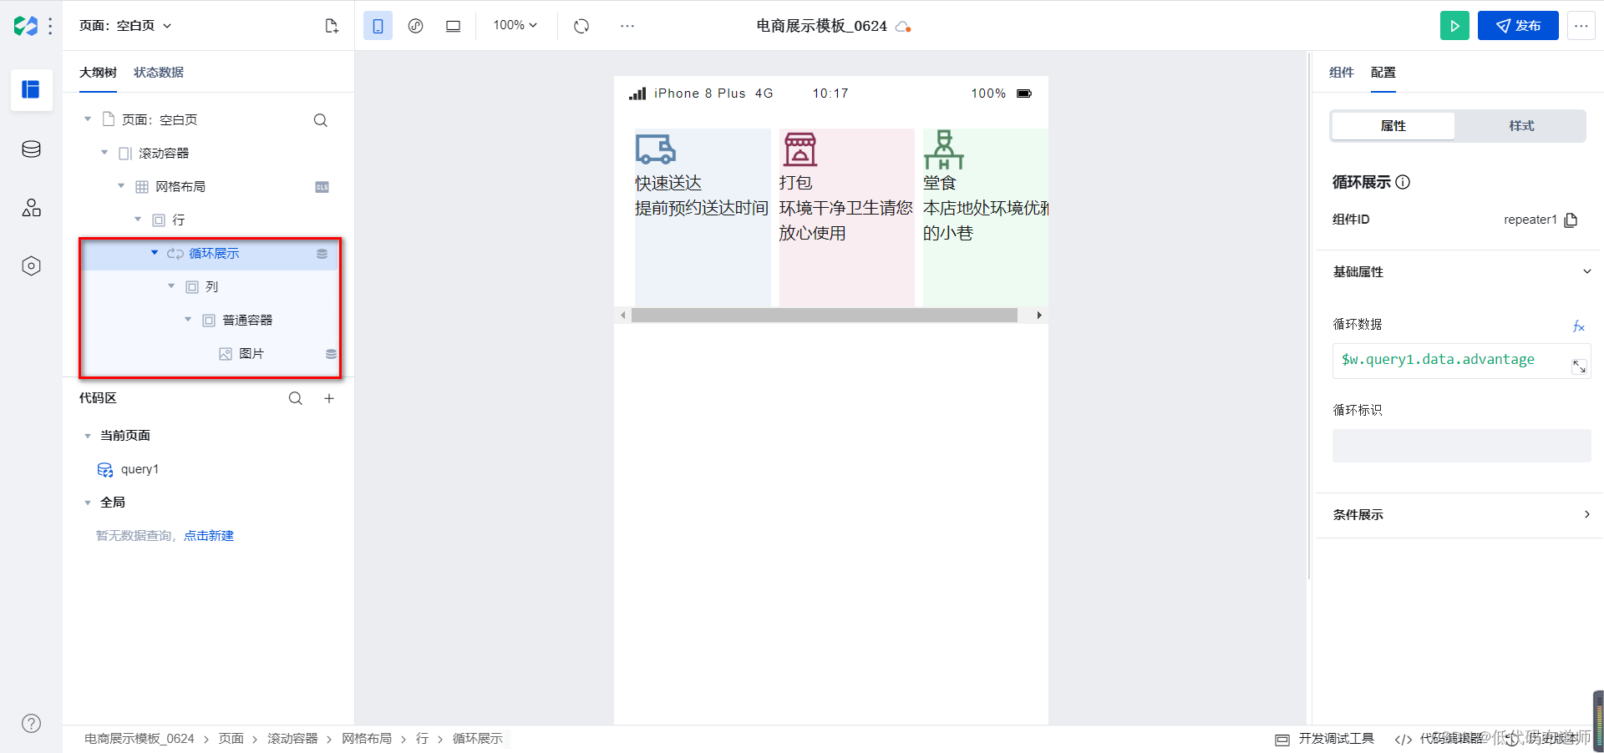
Task: Click the blue 发布 publish button
Action: [1518, 26]
